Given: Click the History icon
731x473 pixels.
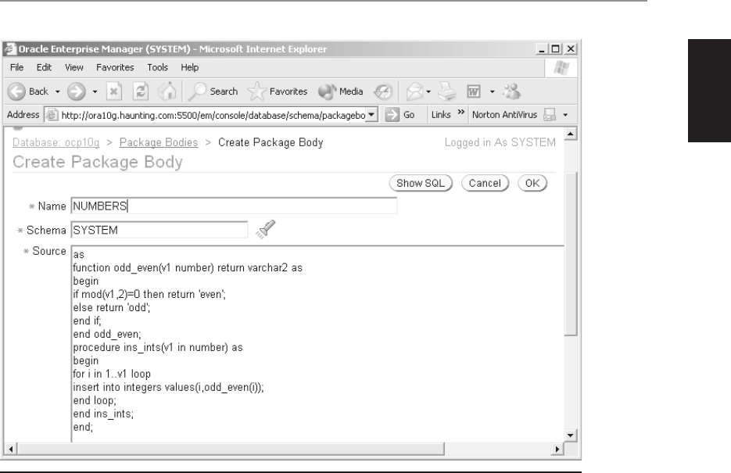Looking at the screenshot, I should pyautogui.click(x=383, y=91).
